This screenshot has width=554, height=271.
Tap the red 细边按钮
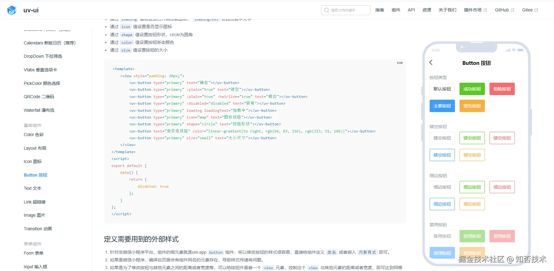coord(502,187)
